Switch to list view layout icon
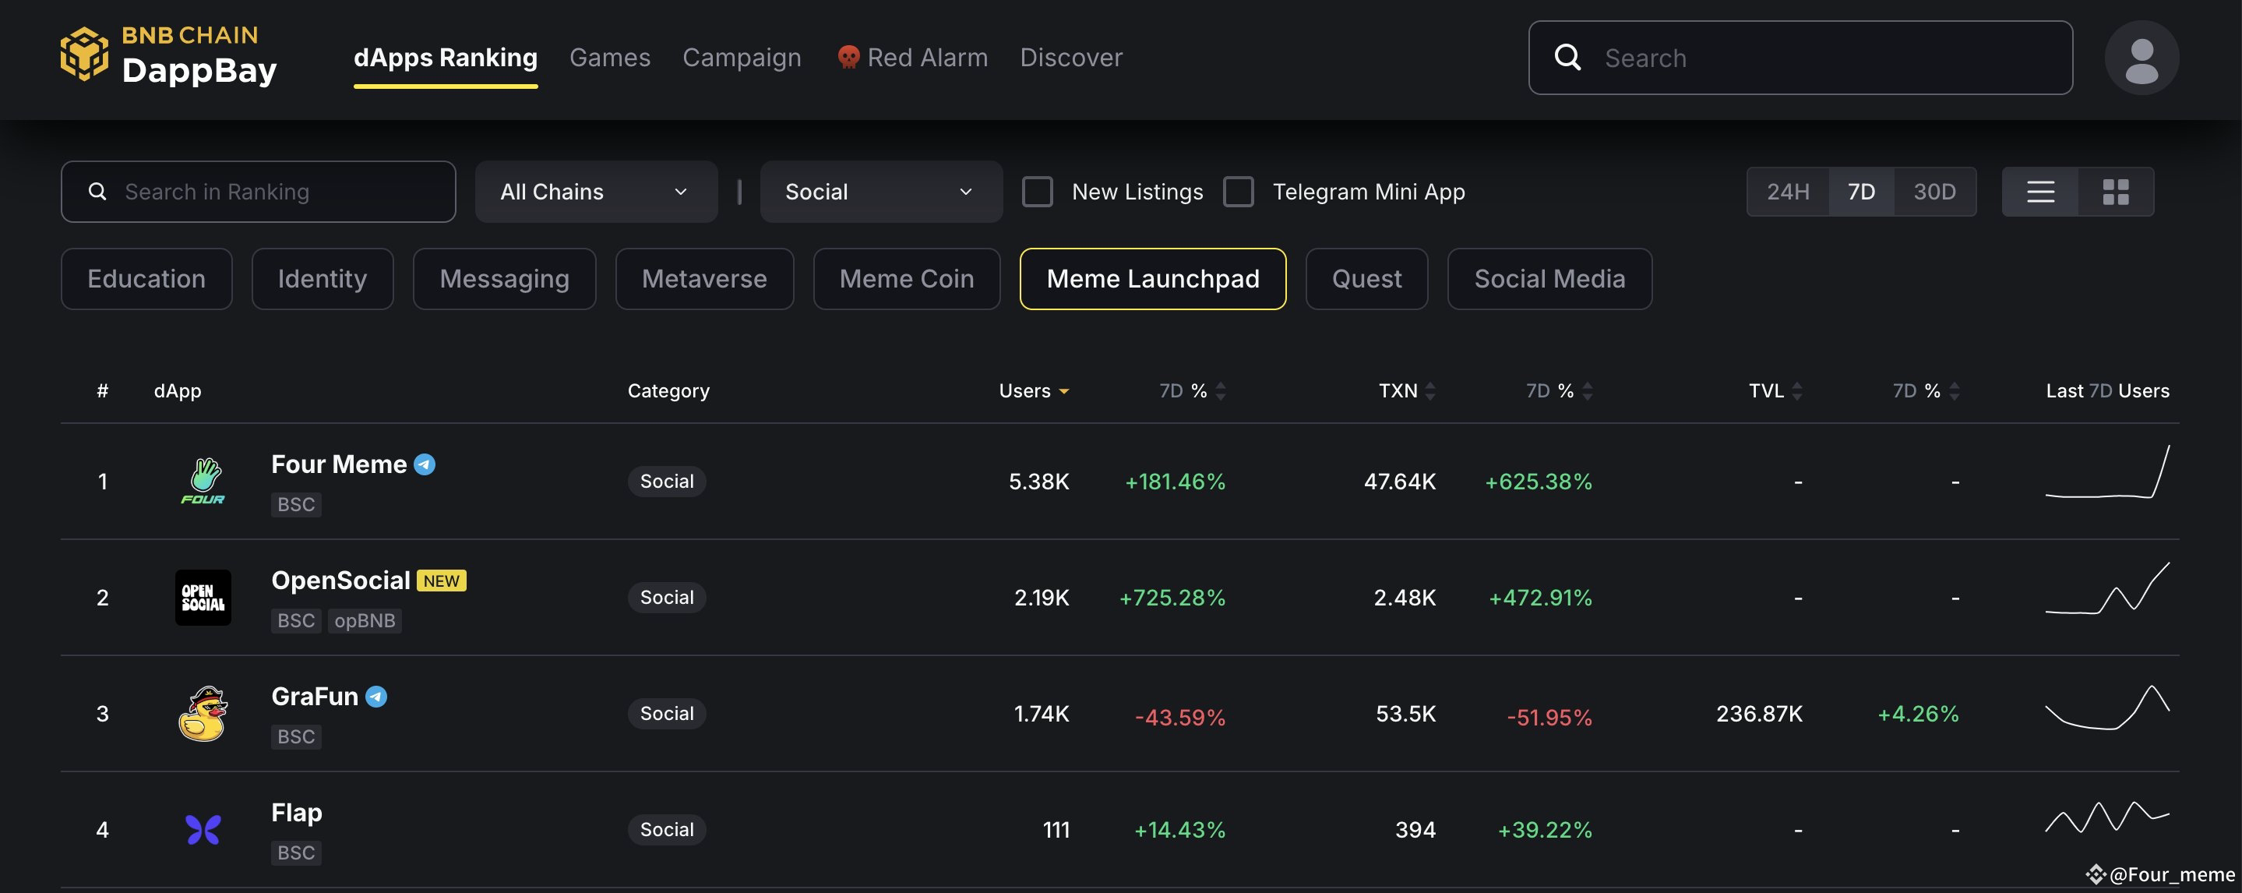 (x=2040, y=192)
